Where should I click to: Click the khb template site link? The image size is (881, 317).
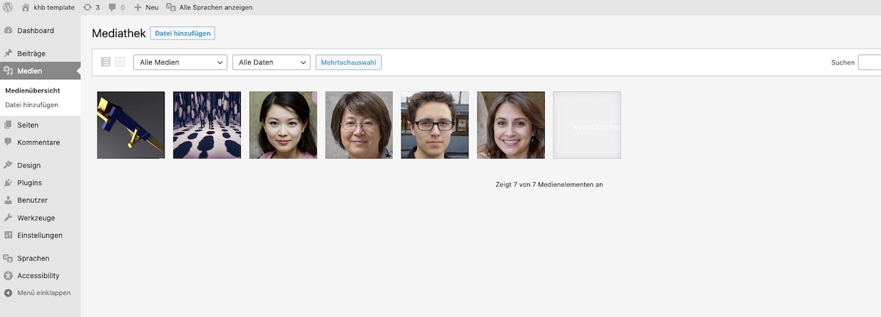[x=54, y=7]
